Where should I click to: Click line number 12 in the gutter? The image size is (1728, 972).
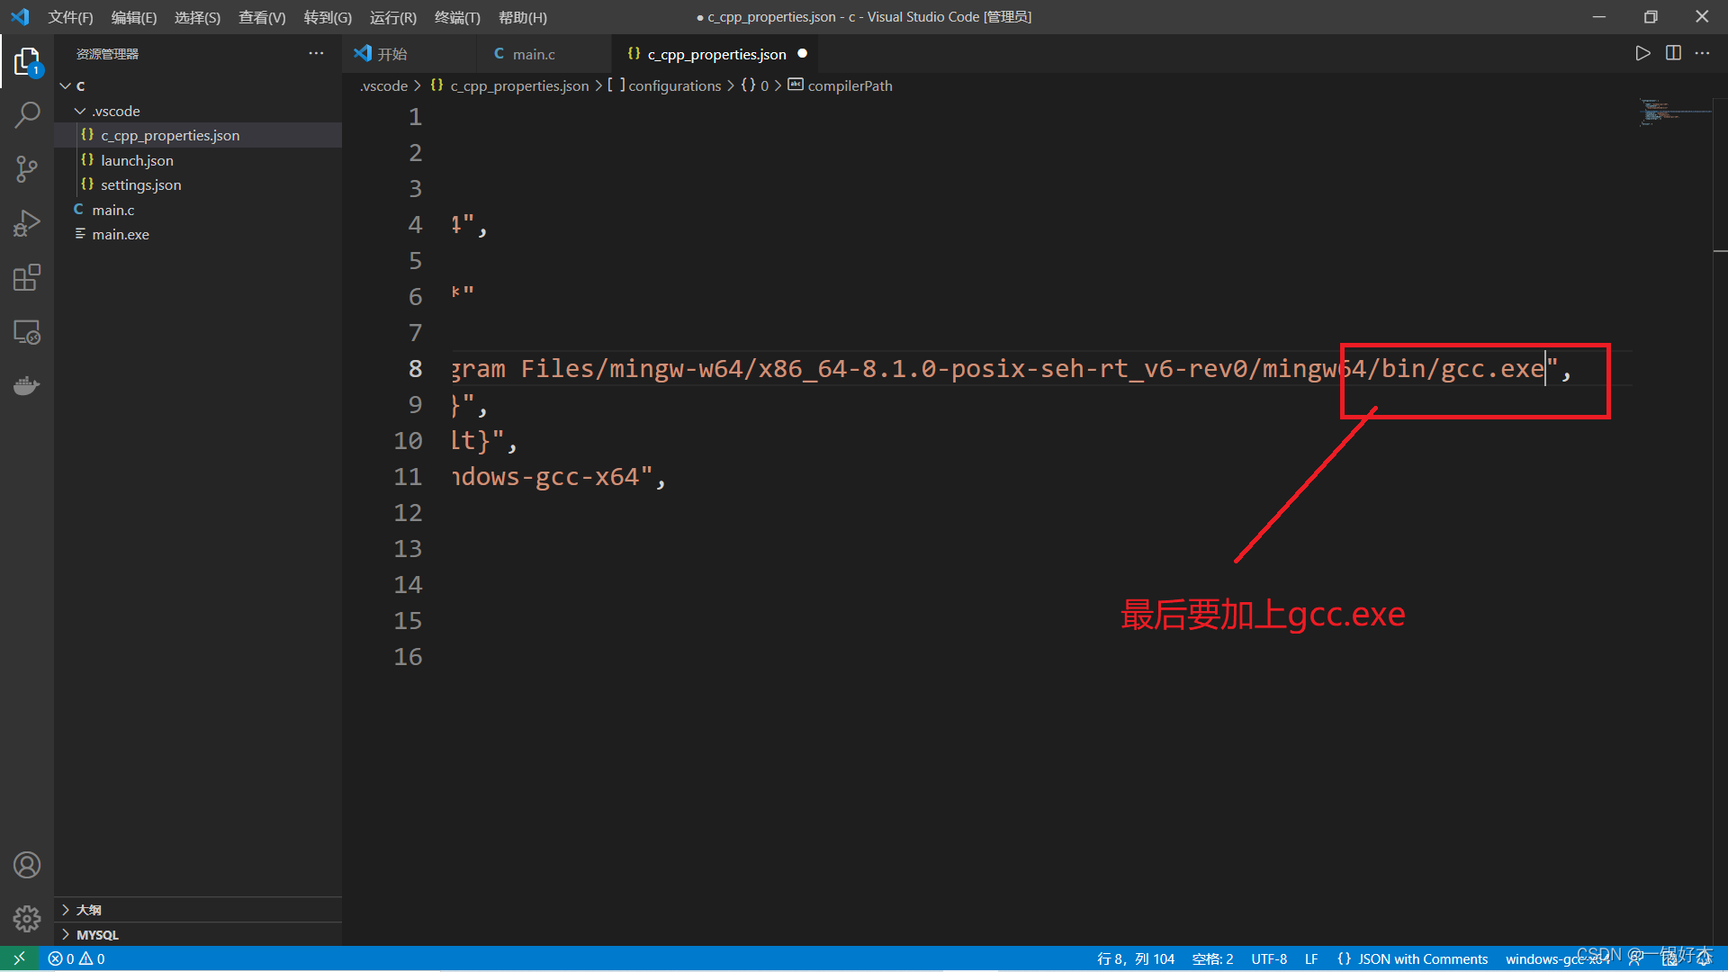click(408, 512)
